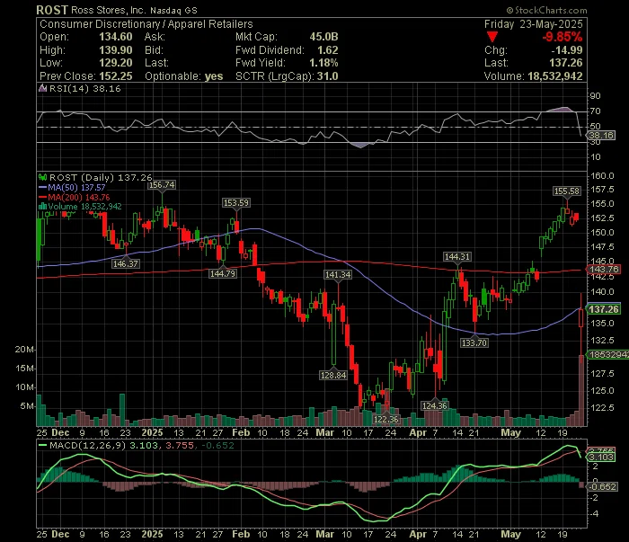The height and width of the screenshot is (542, 629).
Task: Click the 155.58 recent high label
Action: coord(567,191)
